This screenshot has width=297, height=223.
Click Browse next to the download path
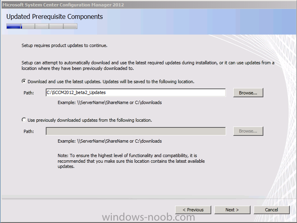click(x=248, y=93)
